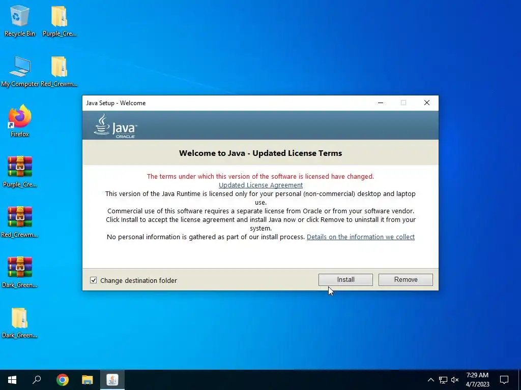
Task: Show hidden tray icons chevron
Action: (430, 380)
